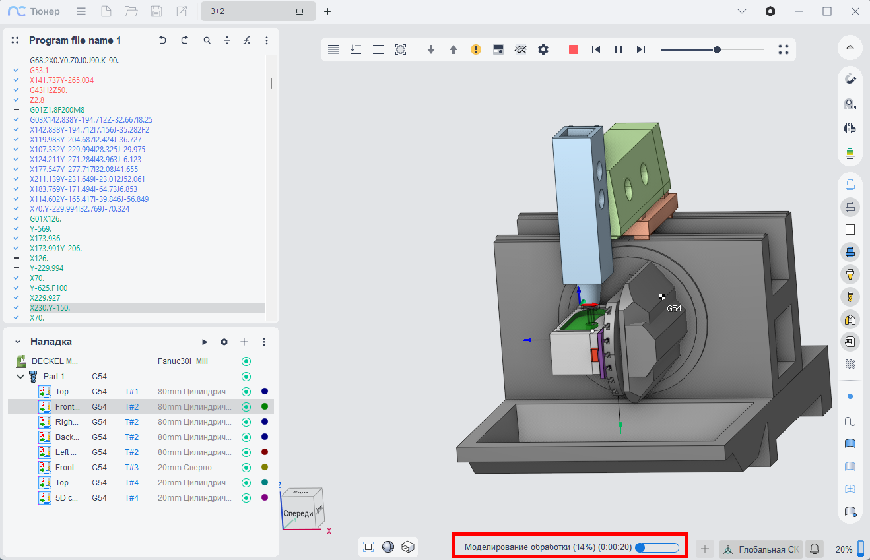Open the chevron dropdown in title bar
This screenshot has height=560, width=870.
pos(742,11)
